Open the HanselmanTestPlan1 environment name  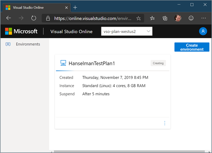(92, 63)
